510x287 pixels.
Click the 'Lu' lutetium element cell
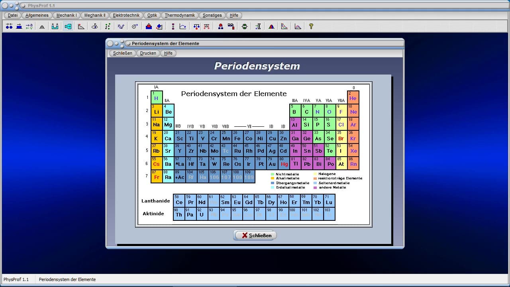tap(329, 201)
